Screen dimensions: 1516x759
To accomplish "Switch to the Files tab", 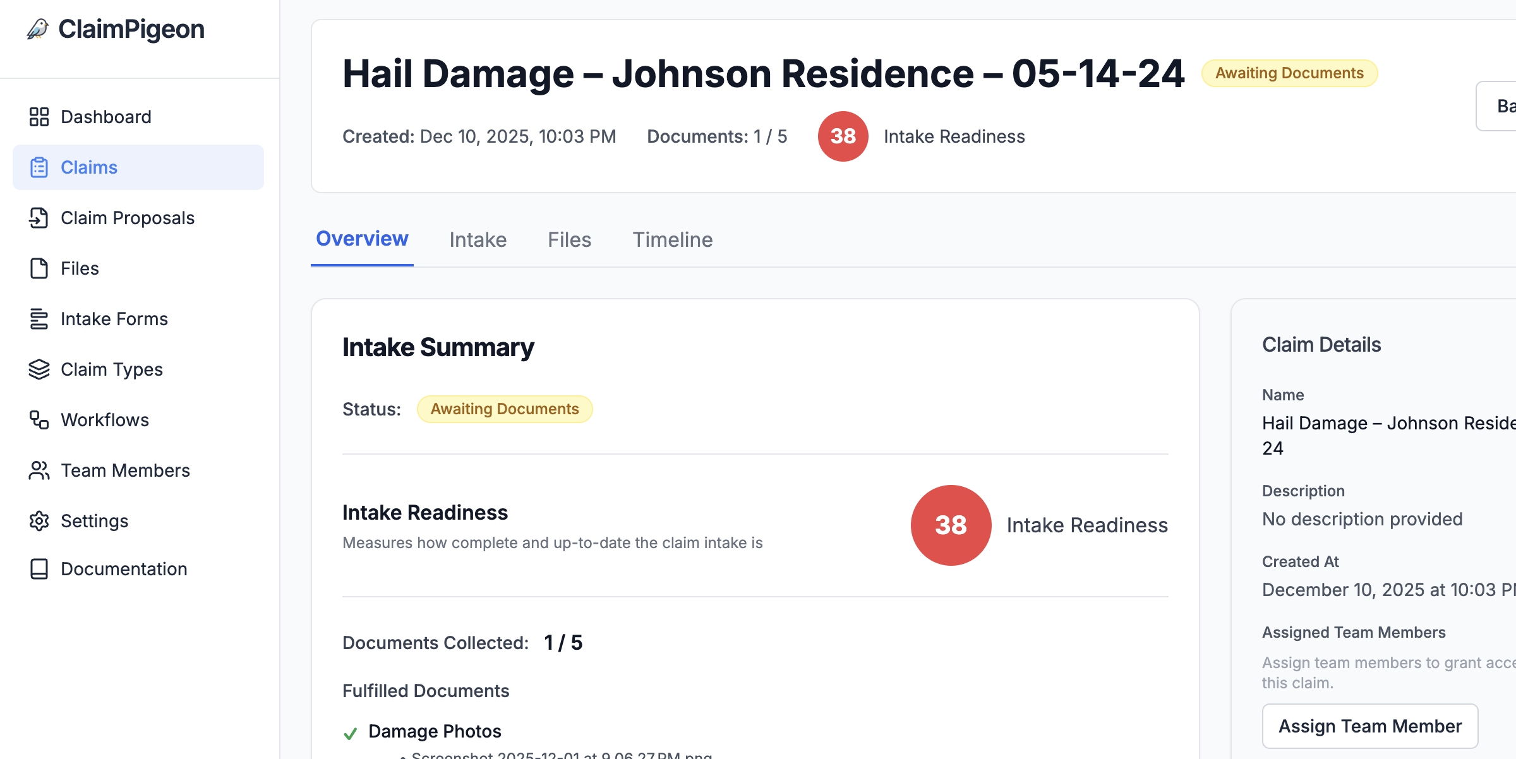I will (x=569, y=240).
